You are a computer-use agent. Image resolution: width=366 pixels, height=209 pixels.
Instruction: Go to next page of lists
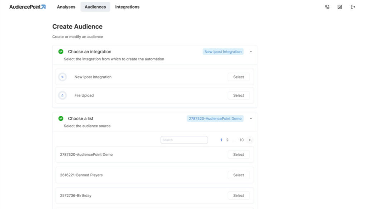click(x=250, y=140)
